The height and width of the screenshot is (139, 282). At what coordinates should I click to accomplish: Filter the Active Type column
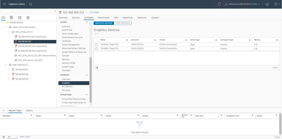tap(216, 40)
